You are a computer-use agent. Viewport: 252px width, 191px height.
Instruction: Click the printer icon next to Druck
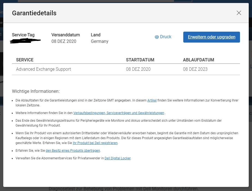[x=157, y=37]
